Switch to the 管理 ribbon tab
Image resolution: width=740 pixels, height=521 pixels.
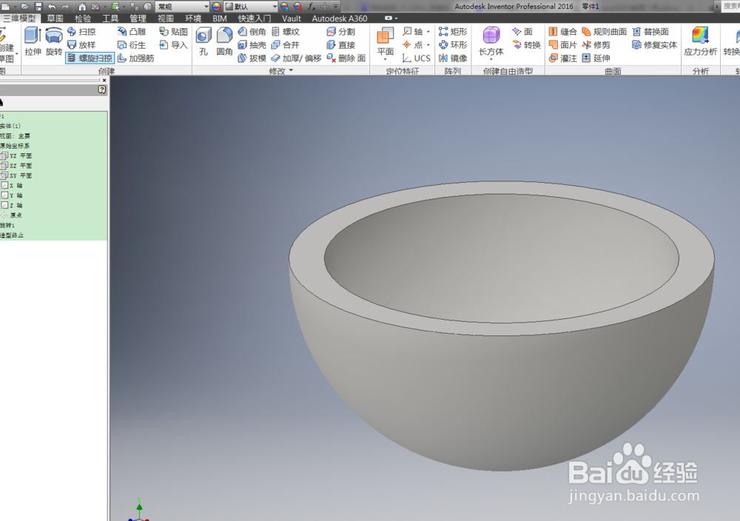[138, 19]
